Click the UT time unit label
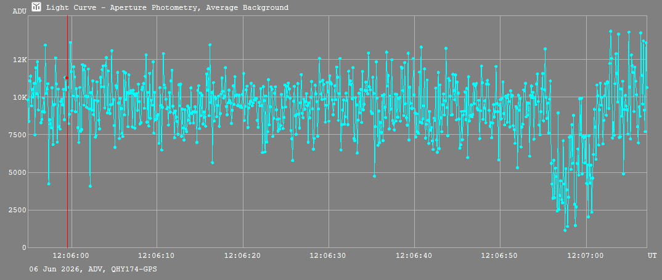 point(652,255)
